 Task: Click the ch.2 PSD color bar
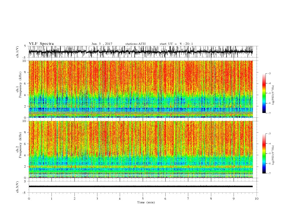(x=264, y=153)
